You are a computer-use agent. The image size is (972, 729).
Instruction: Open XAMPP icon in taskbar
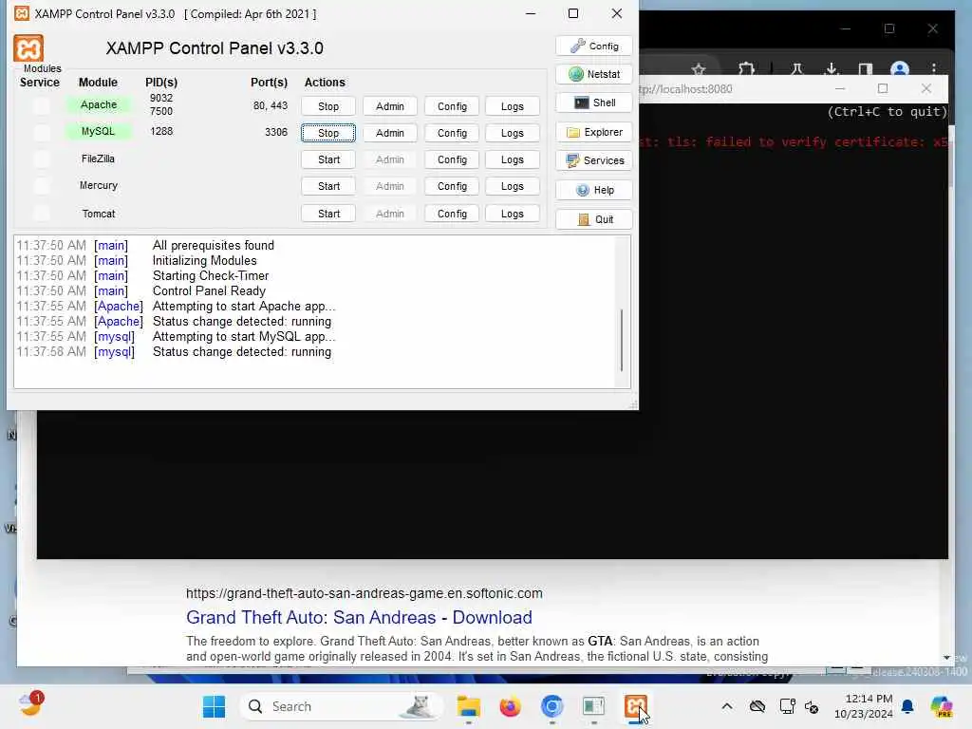pyautogui.click(x=635, y=706)
